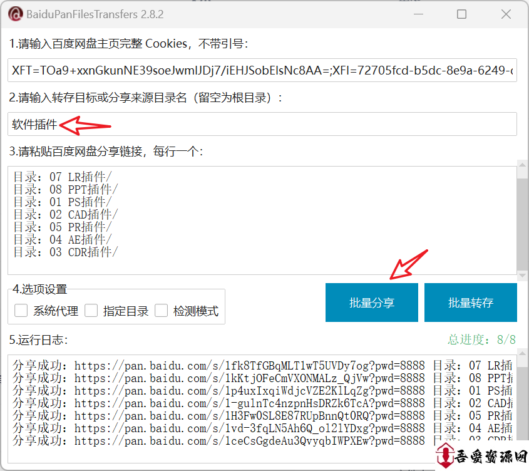
Task: Minimize the BaiduPanFilesTransfers window
Action: [x=418, y=14]
